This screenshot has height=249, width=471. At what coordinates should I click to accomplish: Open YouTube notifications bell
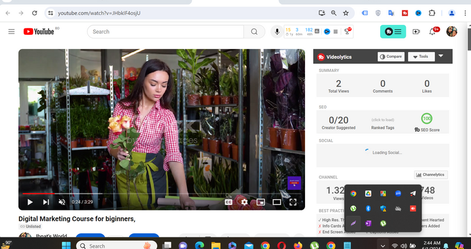coord(433,32)
